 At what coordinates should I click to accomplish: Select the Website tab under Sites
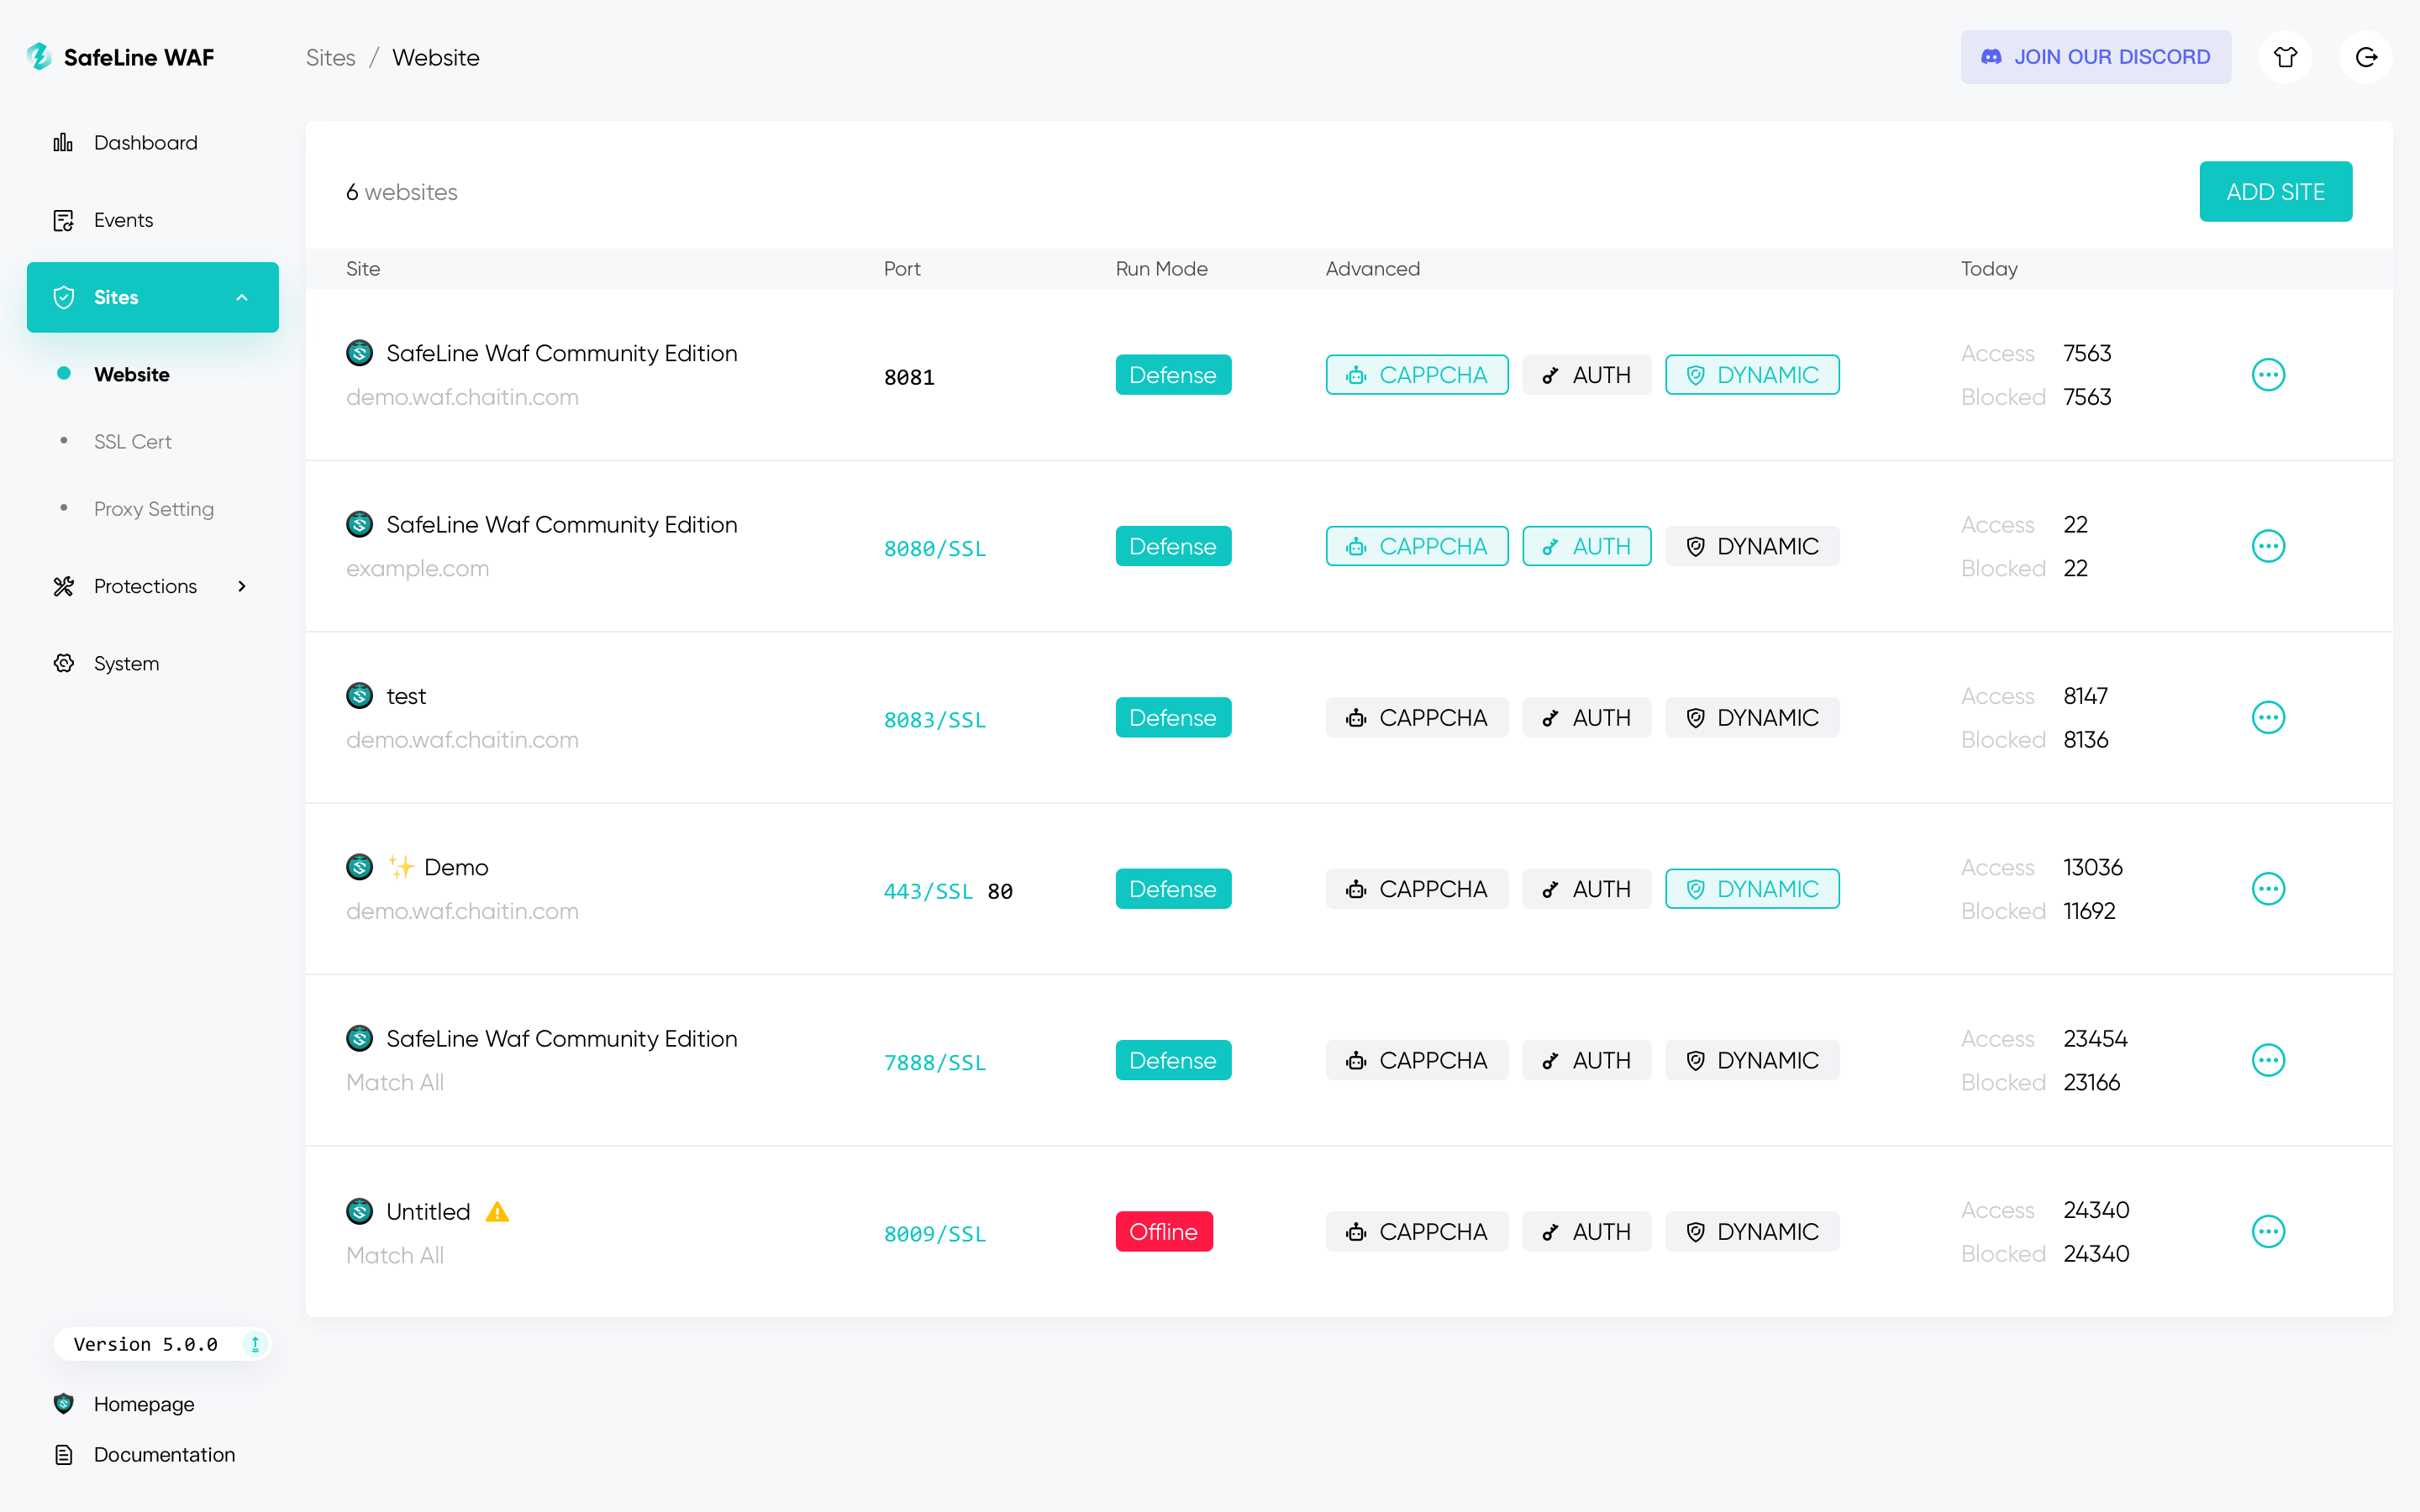coord(131,373)
